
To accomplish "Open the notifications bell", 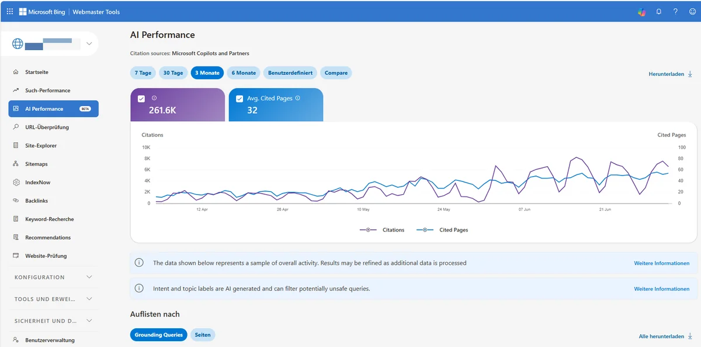I will (x=659, y=12).
